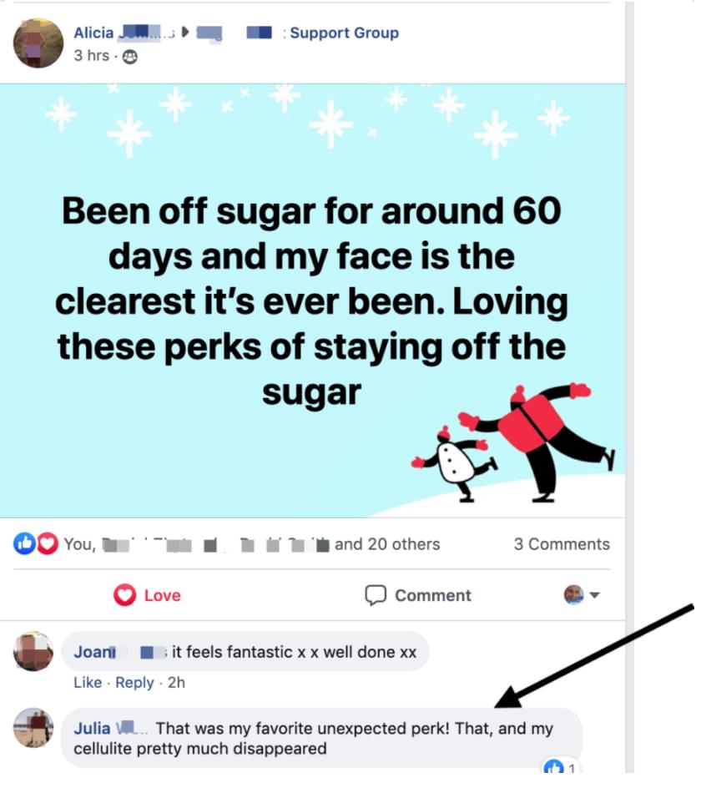Open Joan's commenter avatar
The width and height of the screenshot is (711, 793).
coord(33,650)
